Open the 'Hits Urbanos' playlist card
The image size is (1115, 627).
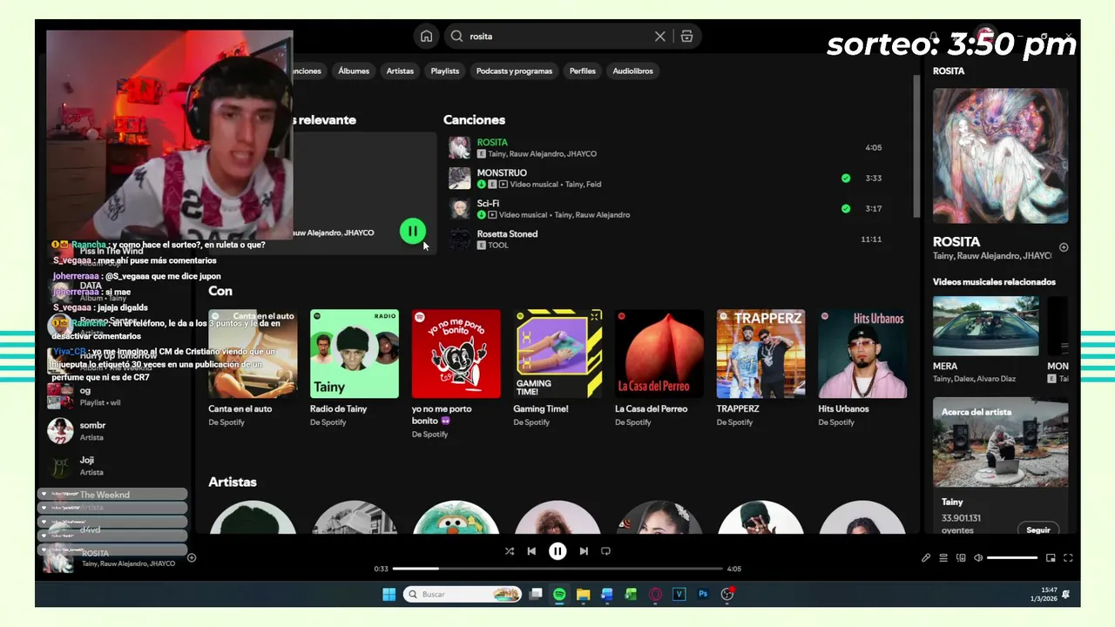pyautogui.click(x=862, y=367)
